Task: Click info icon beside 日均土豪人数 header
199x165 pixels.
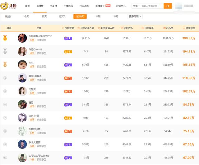Action: 99,28
